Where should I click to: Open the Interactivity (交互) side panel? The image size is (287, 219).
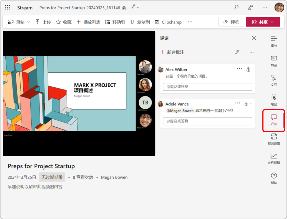(x=274, y=81)
